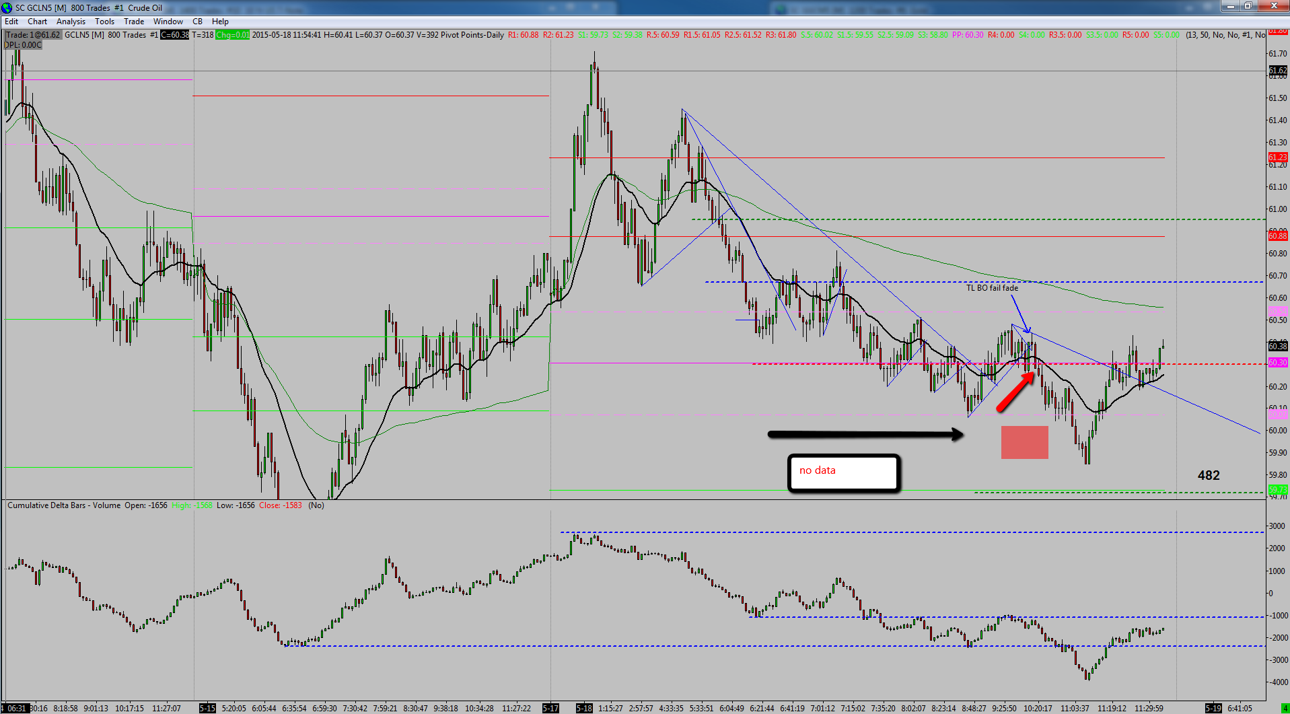Select the 5-19 date marker on time axis
This screenshot has width=1290, height=714.
[1213, 708]
